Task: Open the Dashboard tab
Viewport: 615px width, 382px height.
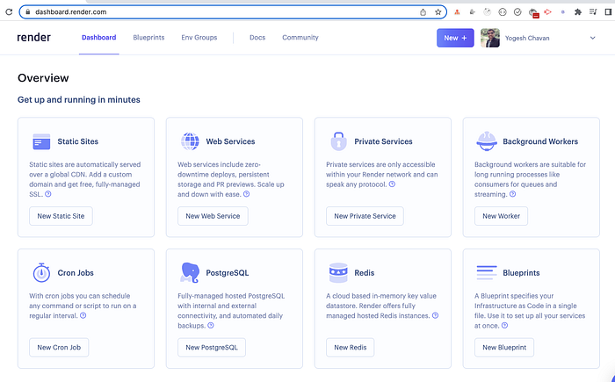Action: 98,38
